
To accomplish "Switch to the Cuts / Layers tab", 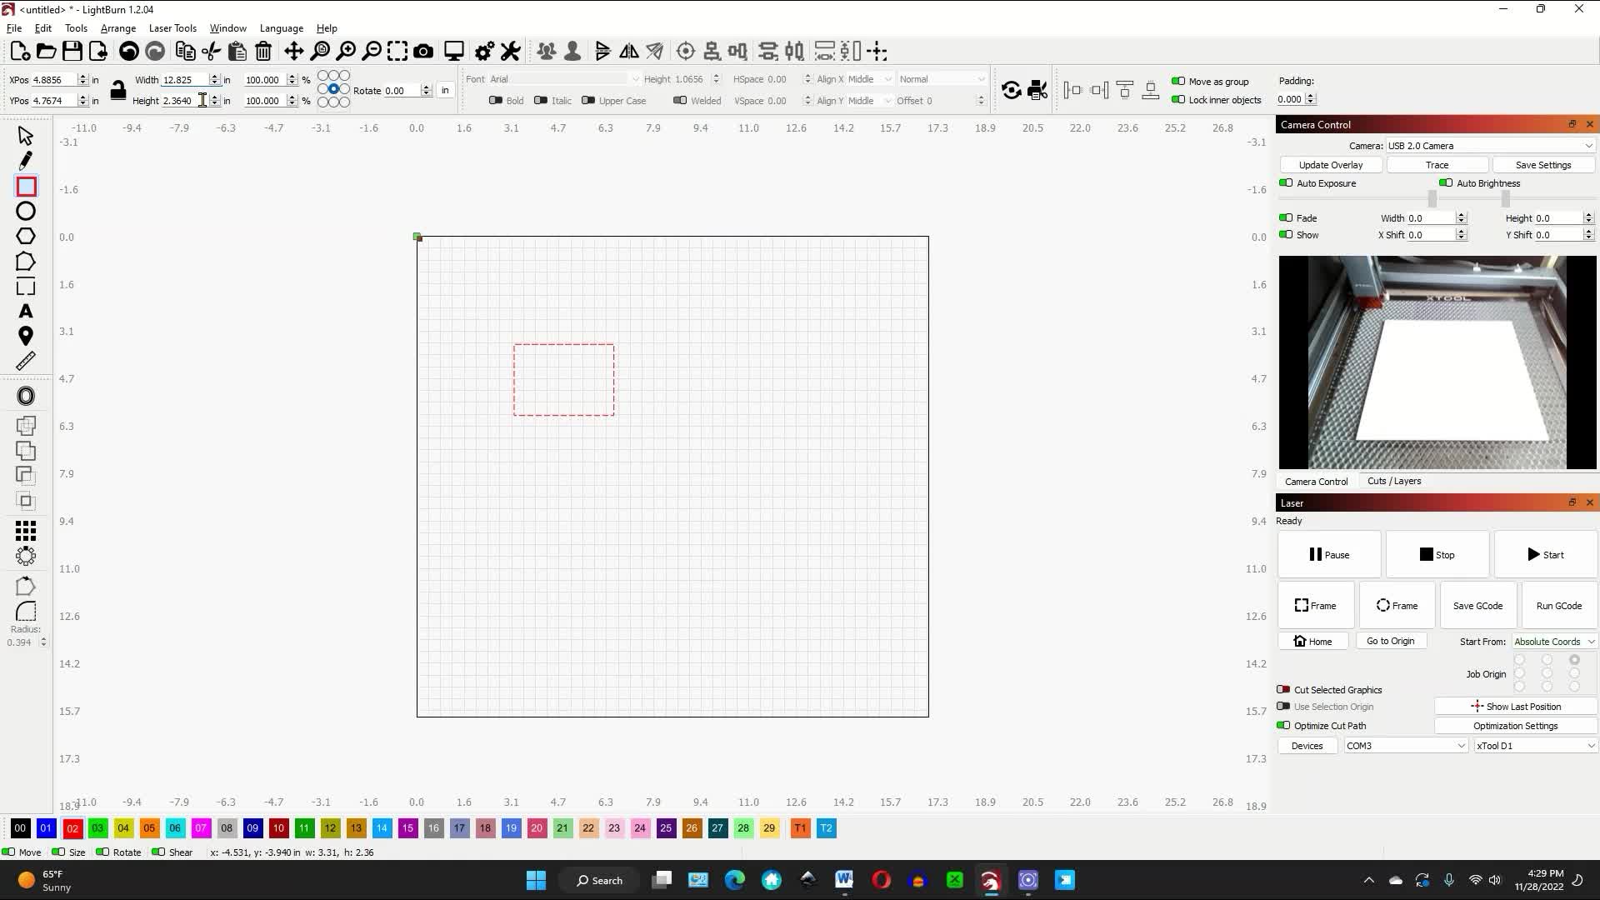I will click(x=1393, y=481).
